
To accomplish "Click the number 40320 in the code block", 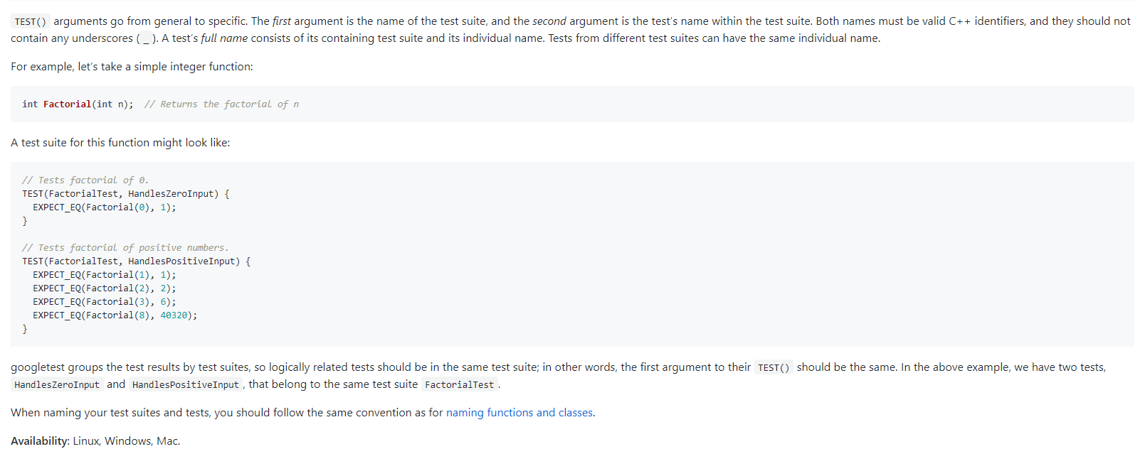I will pos(176,315).
